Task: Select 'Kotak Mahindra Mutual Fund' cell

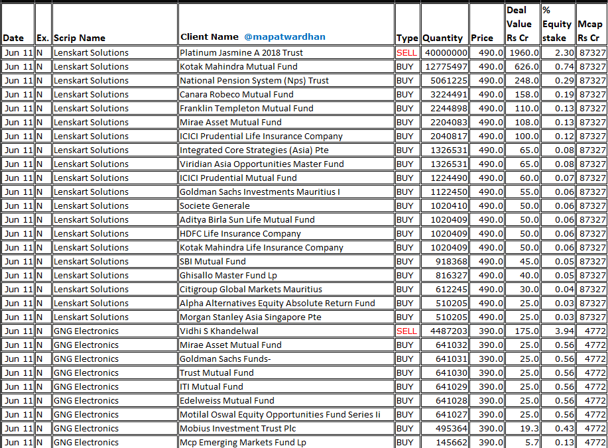Action: click(x=286, y=67)
